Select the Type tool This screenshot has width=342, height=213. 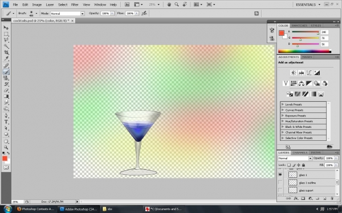[6, 122]
